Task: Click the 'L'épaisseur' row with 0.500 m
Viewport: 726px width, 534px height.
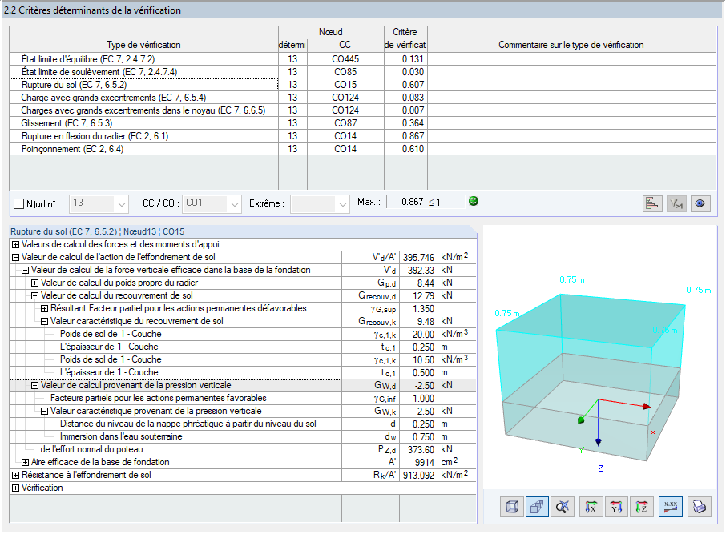Action: [x=243, y=372]
